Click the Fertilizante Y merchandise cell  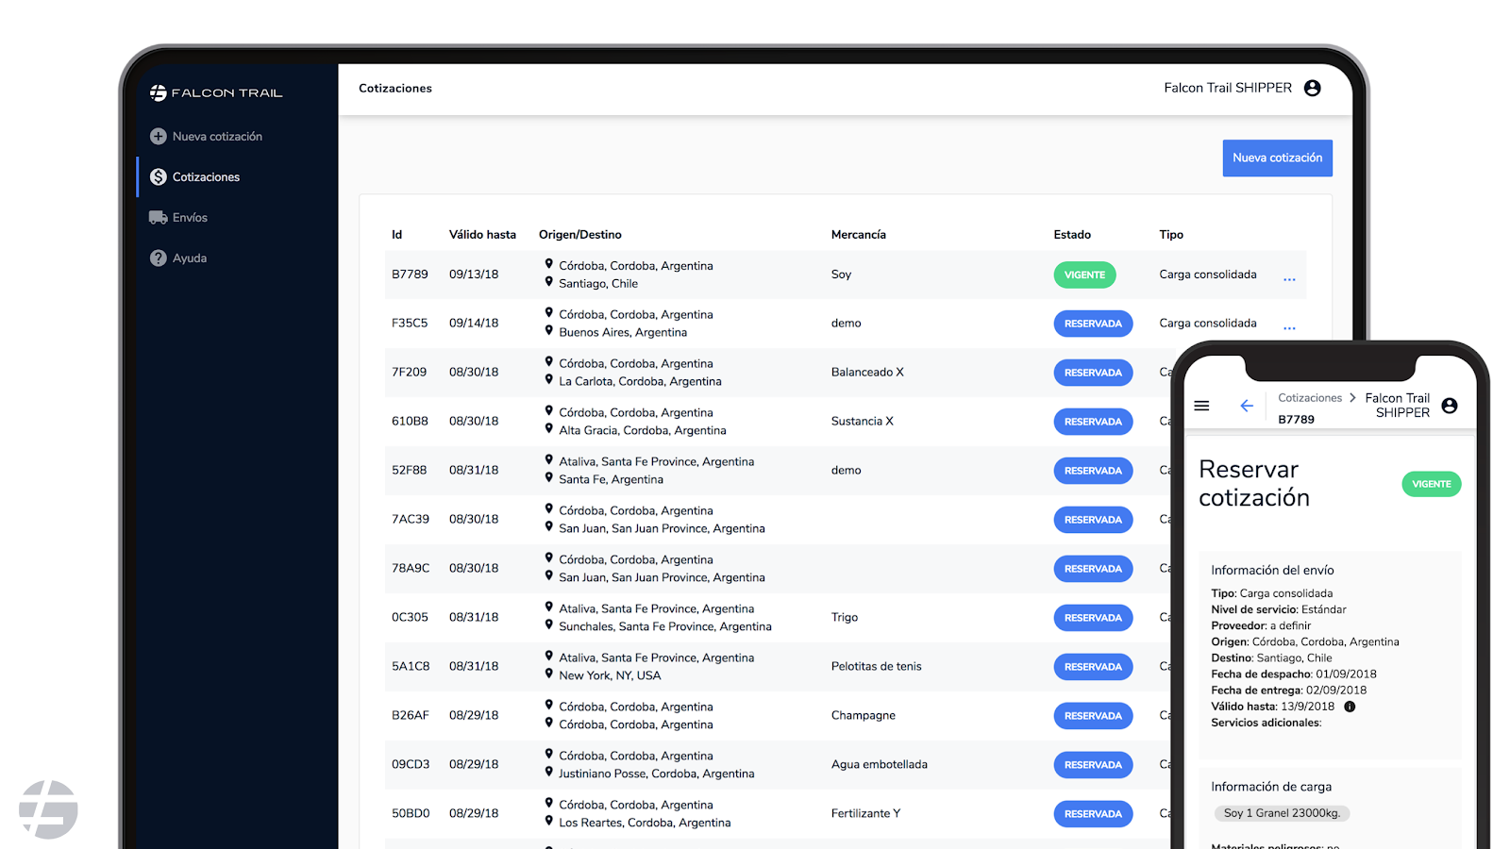tap(865, 814)
